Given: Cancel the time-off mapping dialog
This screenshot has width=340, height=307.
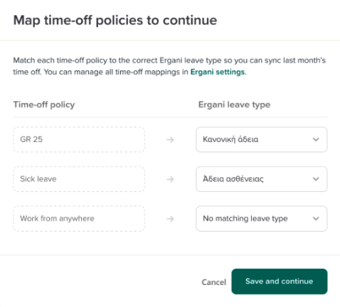Looking at the screenshot, I should pyautogui.click(x=213, y=282).
